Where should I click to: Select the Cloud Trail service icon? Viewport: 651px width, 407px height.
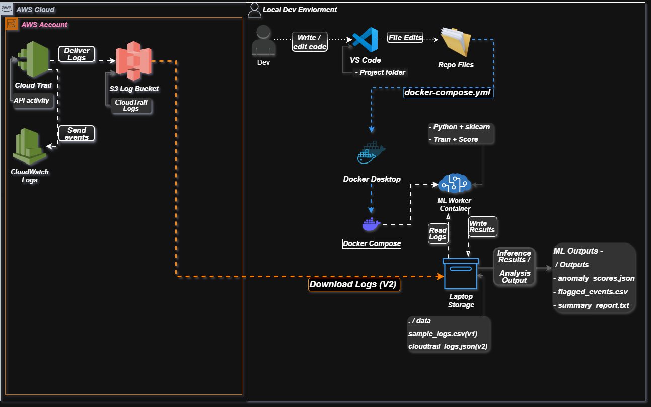coord(33,60)
